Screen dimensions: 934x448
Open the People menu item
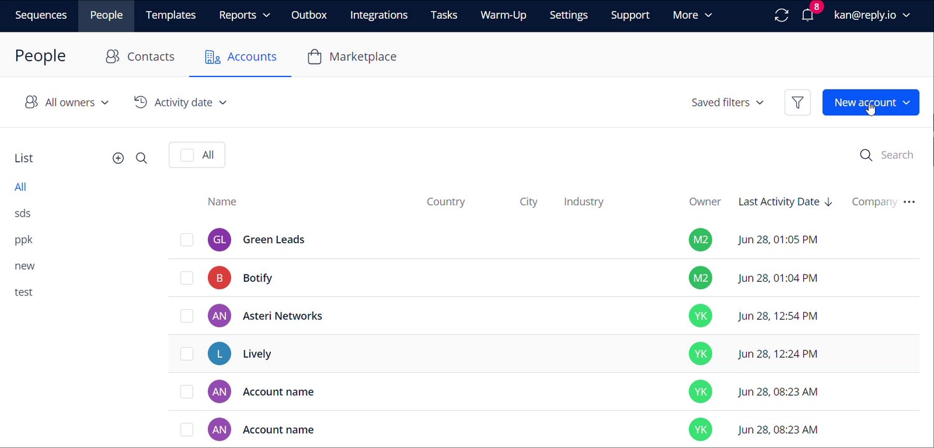tap(106, 16)
